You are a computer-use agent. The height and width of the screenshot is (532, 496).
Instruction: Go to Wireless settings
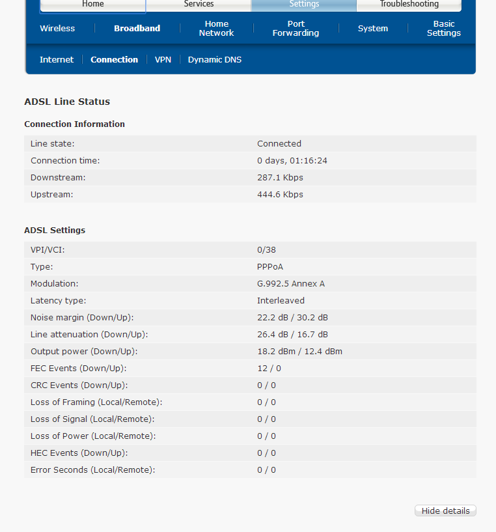[57, 29]
